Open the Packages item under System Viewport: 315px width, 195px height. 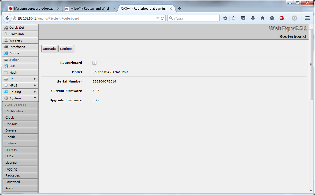(13, 175)
